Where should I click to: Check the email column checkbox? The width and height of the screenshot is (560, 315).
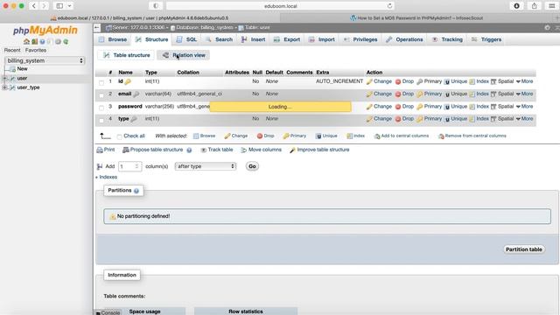(x=101, y=95)
